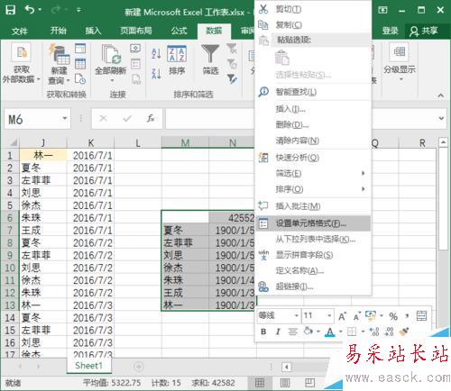Switch to Formulas (公式) tab
451x391 pixels.
[179, 31]
